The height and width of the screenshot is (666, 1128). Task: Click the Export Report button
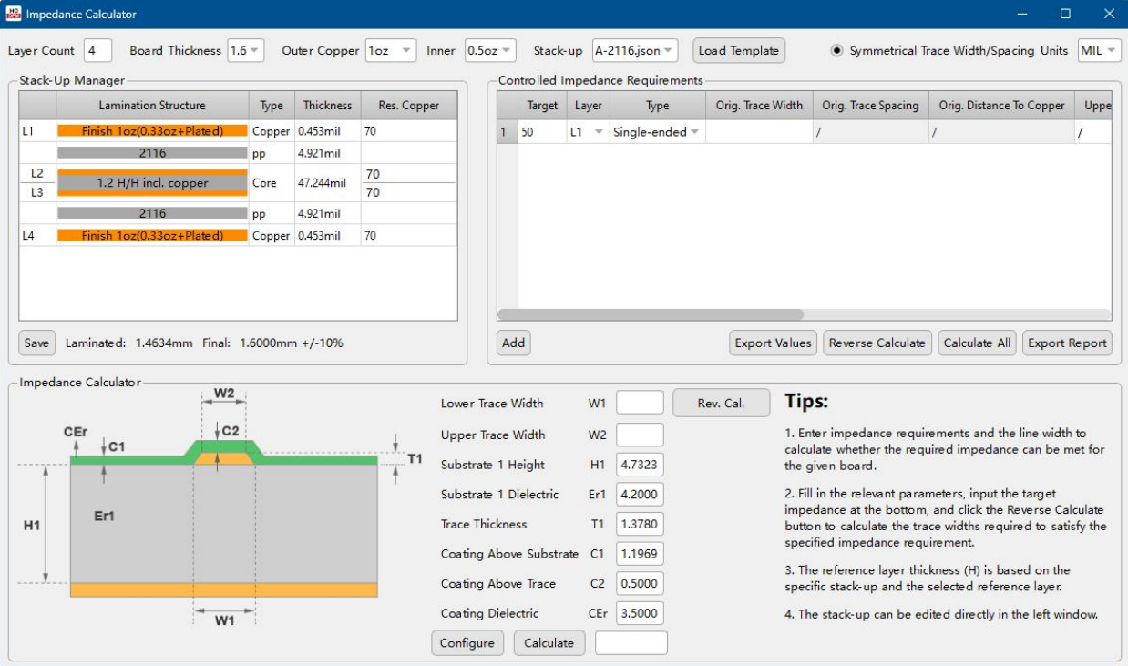(x=1067, y=343)
